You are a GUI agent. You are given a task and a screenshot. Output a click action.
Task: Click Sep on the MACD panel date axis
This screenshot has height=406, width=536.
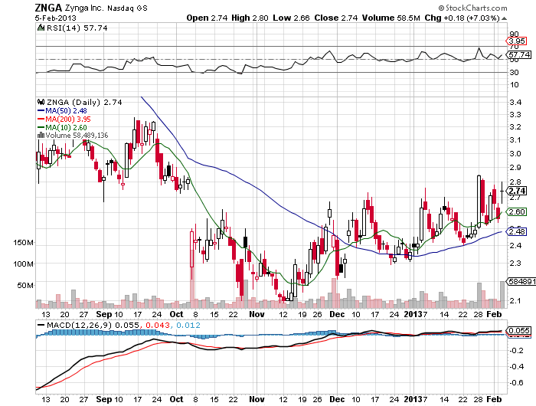(104, 399)
